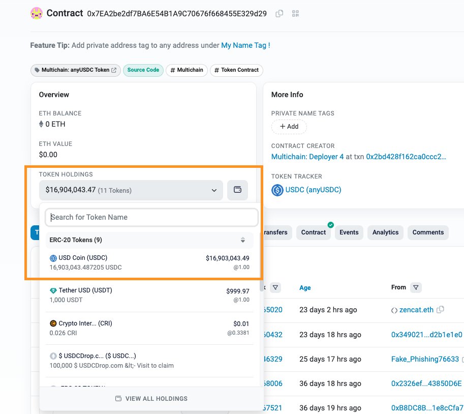Click the USDC token tracker logo

tap(277, 190)
